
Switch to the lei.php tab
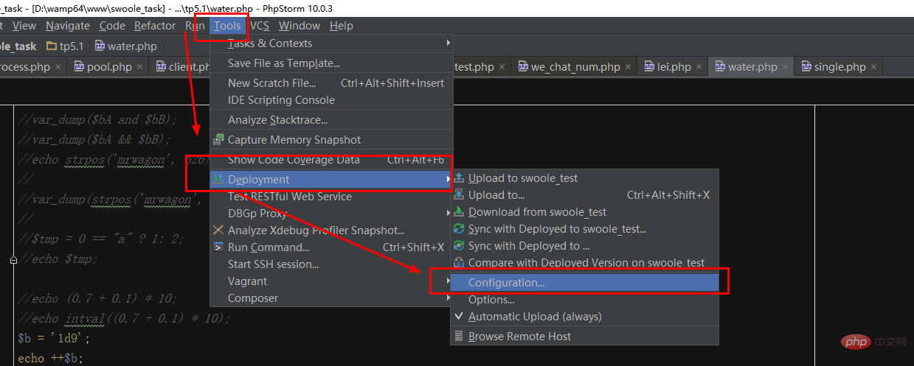coord(674,67)
